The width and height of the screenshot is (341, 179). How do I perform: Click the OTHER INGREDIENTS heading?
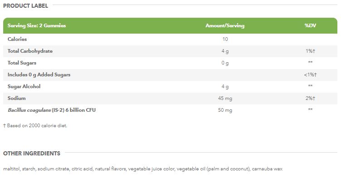click(x=32, y=154)
